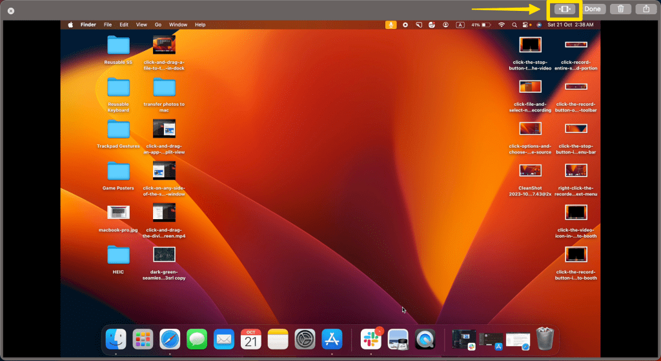Restore the minimized App Store window in Dock
Viewport: 661px width, 361px height.
pyautogui.click(x=491, y=341)
